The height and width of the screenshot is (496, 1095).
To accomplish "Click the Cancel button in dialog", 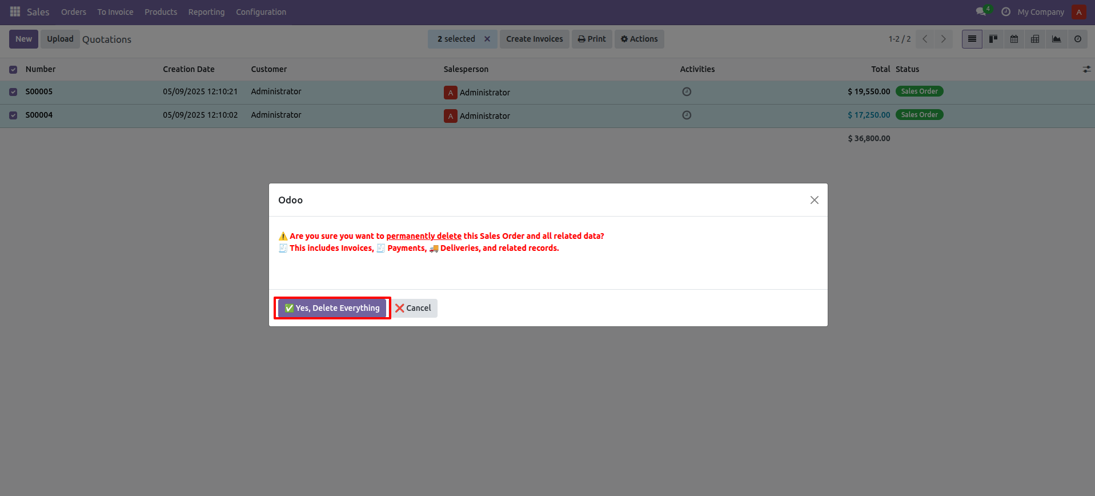I will coord(413,308).
